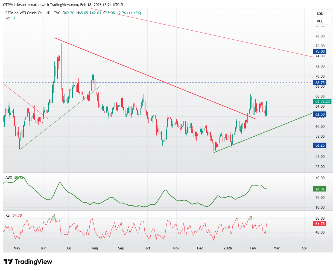
Task: Click the 62.50 price level tag
Action: point(320,114)
